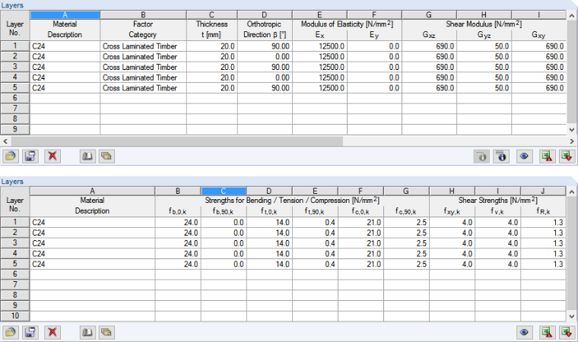Image resolution: width=578 pixels, height=342 pixels.
Task: Click layer 5 Gxy value 690.0 cell
Action: pos(538,87)
